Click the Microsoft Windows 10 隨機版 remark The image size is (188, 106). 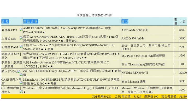(147, 90)
